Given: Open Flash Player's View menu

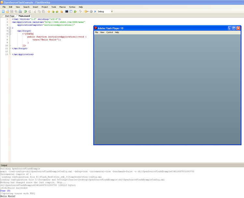Looking at the screenshot, I should click(102, 32).
